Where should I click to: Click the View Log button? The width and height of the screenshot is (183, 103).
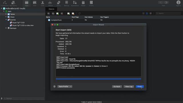129,86
